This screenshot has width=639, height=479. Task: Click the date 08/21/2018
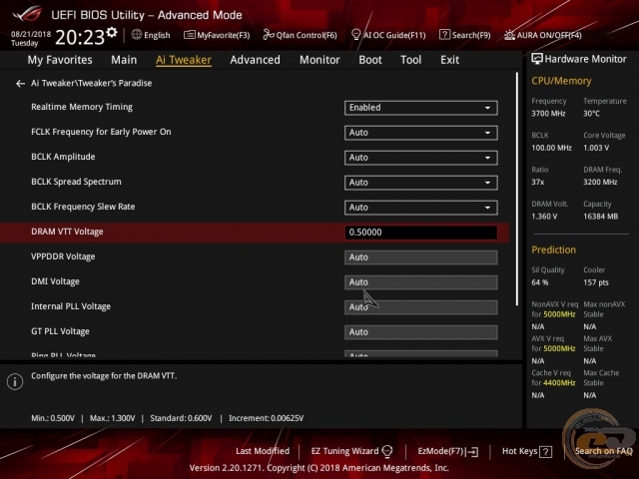click(31, 34)
